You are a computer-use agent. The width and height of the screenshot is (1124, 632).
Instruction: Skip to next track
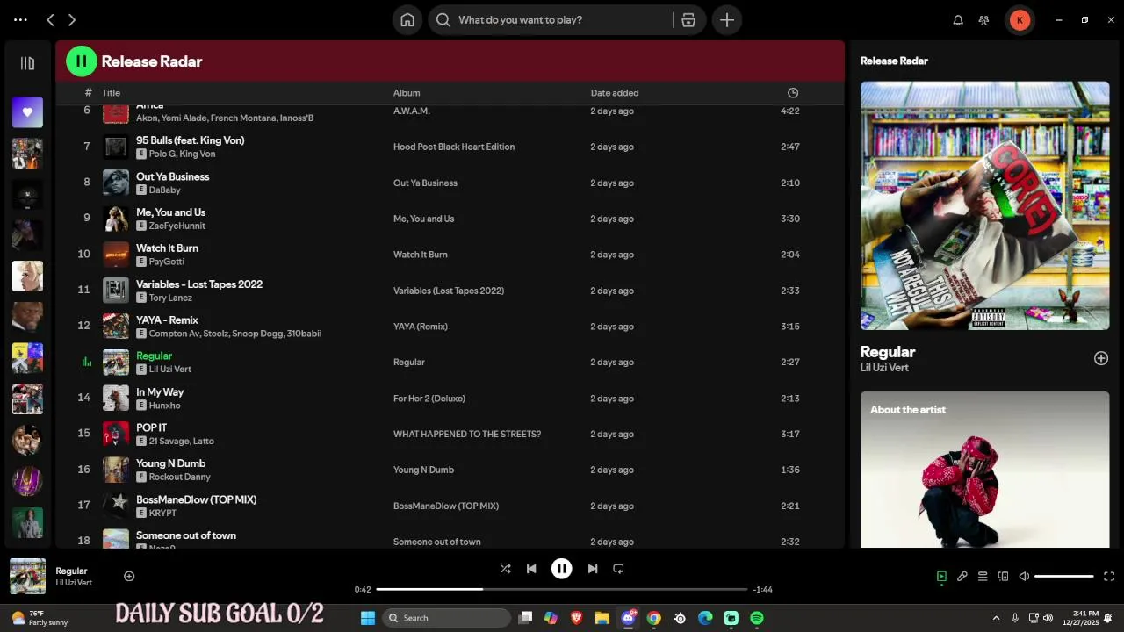[593, 569]
